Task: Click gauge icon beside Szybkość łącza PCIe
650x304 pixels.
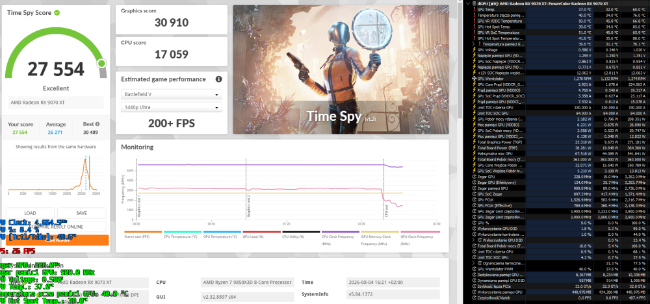Action: 475,286
